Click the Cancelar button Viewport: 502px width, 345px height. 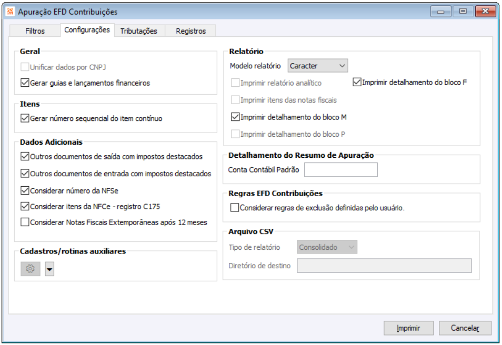[465, 328]
